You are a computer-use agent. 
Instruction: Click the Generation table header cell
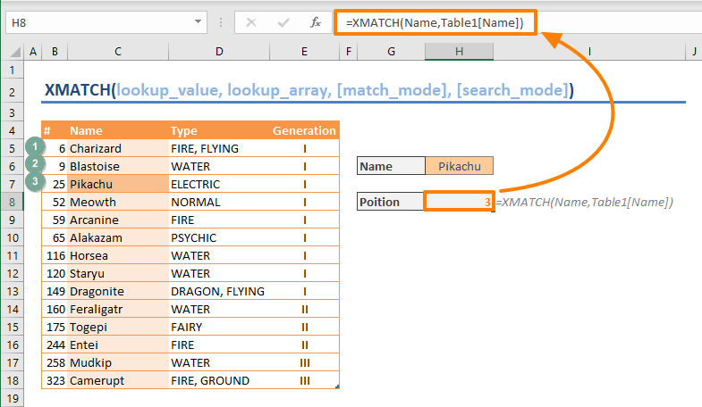click(304, 130)
